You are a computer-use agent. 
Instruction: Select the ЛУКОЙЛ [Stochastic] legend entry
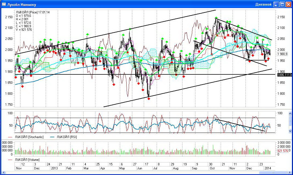(x=29, y=137)
